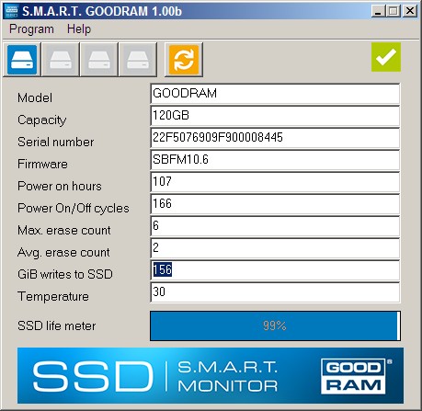Click the app icon in title bar

pos(11,11)
